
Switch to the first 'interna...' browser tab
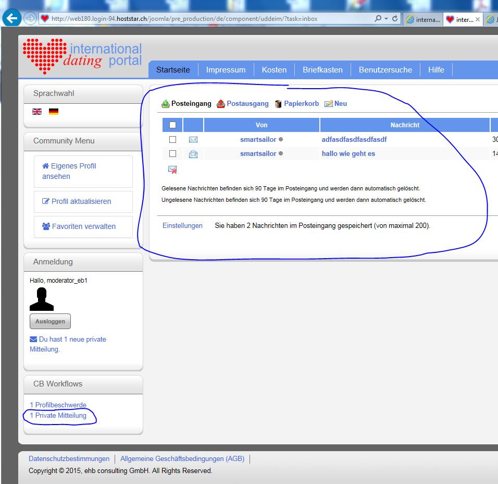click(424, 19)
